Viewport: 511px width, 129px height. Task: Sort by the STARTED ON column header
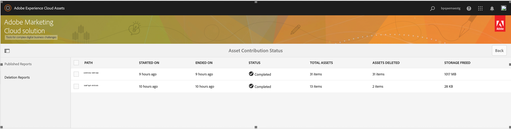(x=149, y=63)
